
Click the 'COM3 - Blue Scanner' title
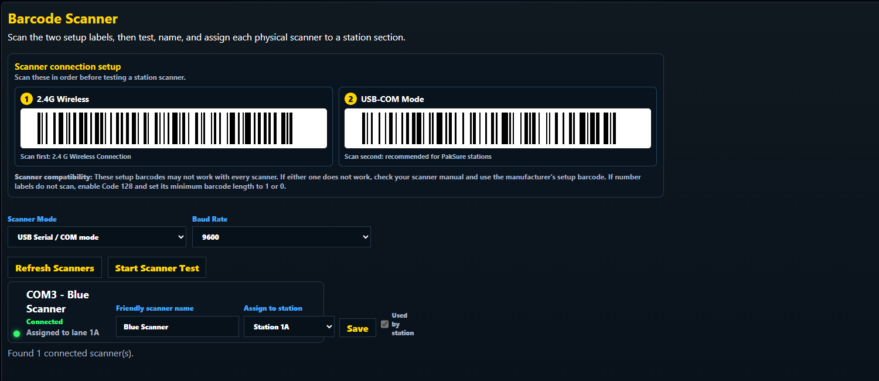point(58,301)
